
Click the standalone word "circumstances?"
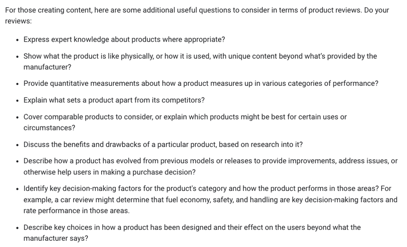(49, 128)
